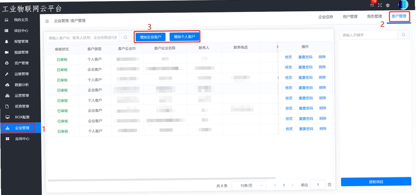Switch to the 企业信息 tab

[x=326, y=17]
